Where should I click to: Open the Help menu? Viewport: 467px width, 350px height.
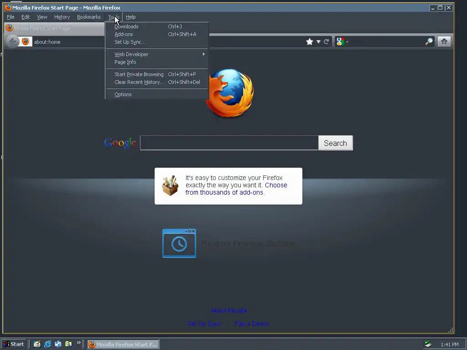131,17
